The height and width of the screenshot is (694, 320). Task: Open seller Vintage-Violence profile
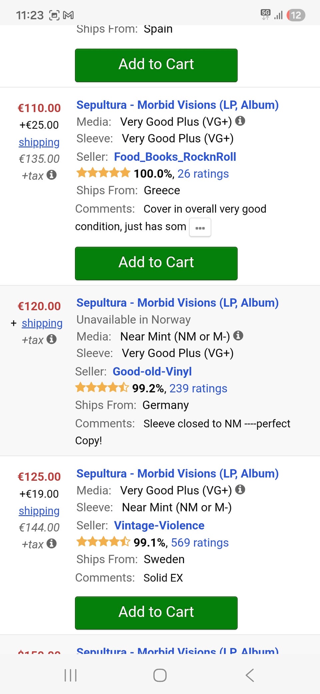(x=159, y=526)
